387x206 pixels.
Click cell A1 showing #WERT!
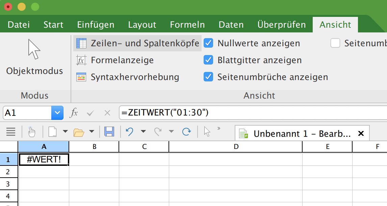[x=44, y=159]
